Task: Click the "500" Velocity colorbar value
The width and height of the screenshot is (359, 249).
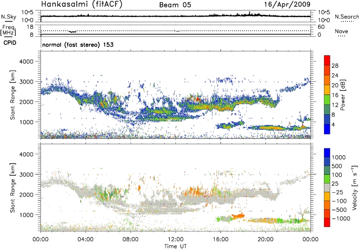Action: (x=338, y=166)
